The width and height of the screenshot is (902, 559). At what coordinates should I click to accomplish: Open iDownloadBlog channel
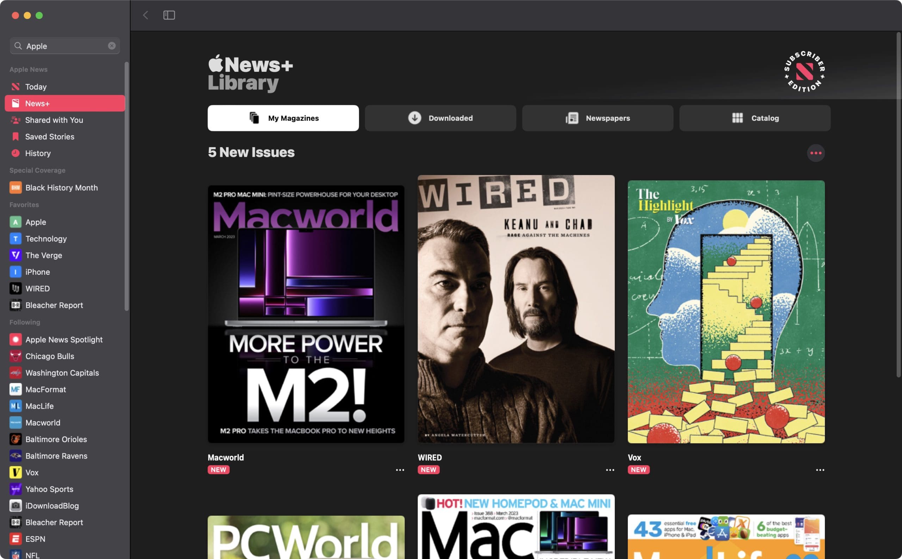(x=65, y=506)
